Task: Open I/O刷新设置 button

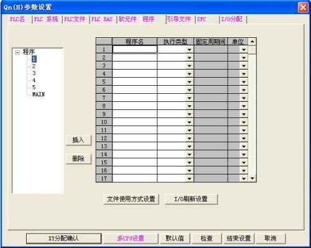Action: pos(191,199)
